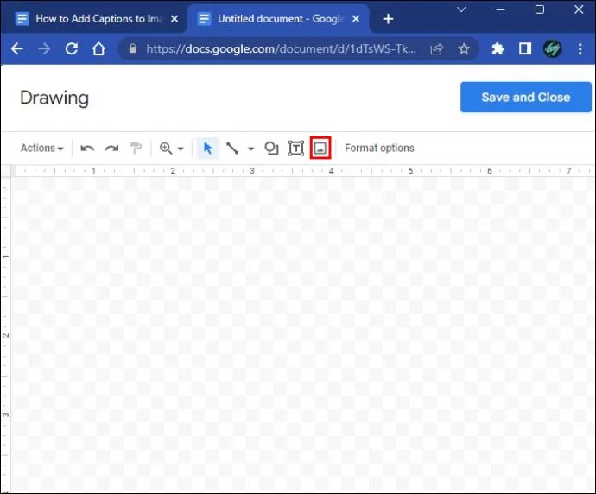This screenshot has width=596, height=494.
Task: Expand the Line tool options arrow
Action: pyautogui.click(x=250, y=149)
